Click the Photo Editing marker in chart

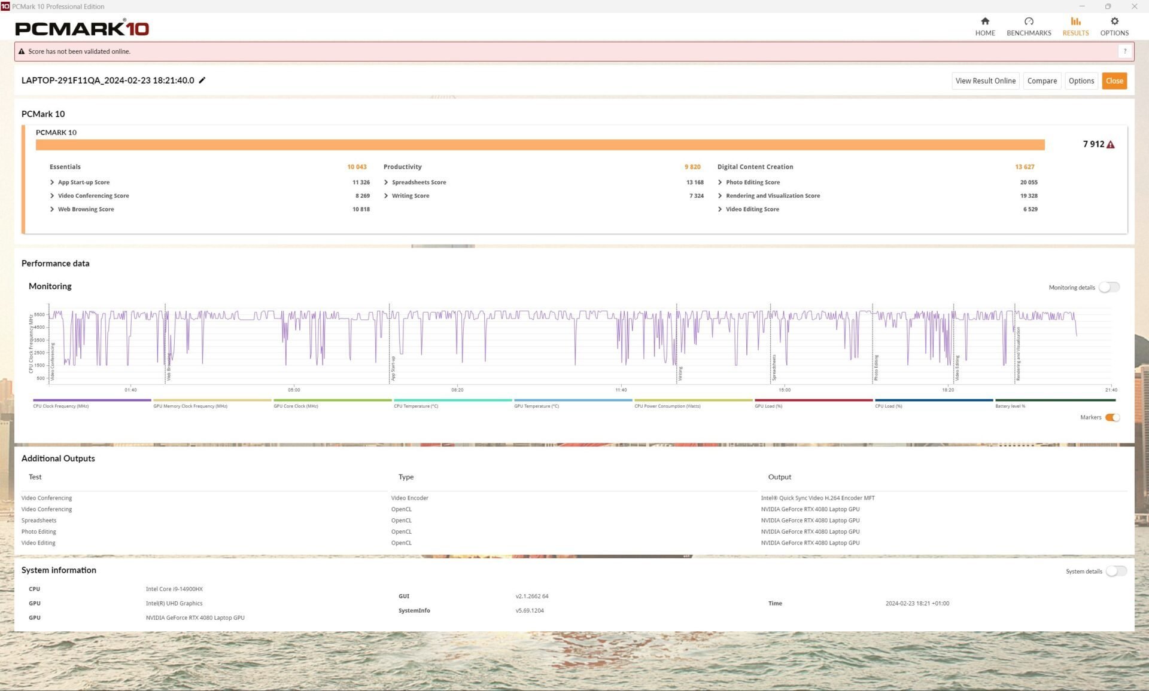click(x=876, y=368)
